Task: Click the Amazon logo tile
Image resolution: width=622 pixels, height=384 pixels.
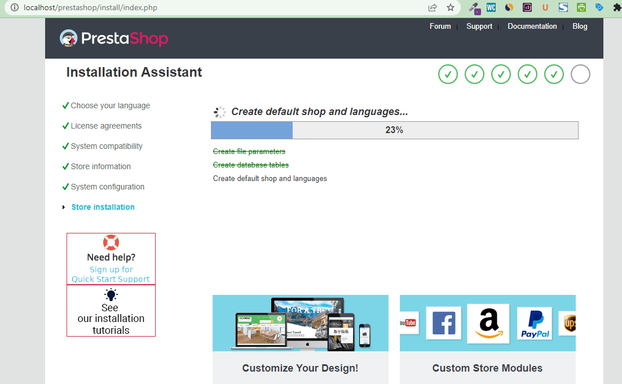Action: (x=488, y=323)
